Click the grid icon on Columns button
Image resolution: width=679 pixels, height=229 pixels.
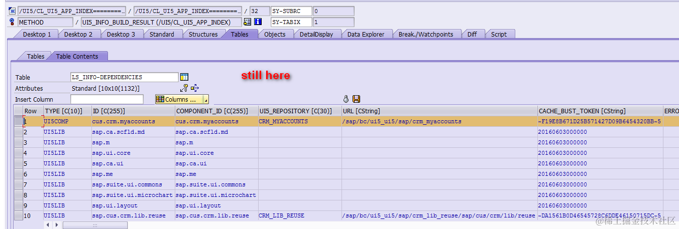160,99
